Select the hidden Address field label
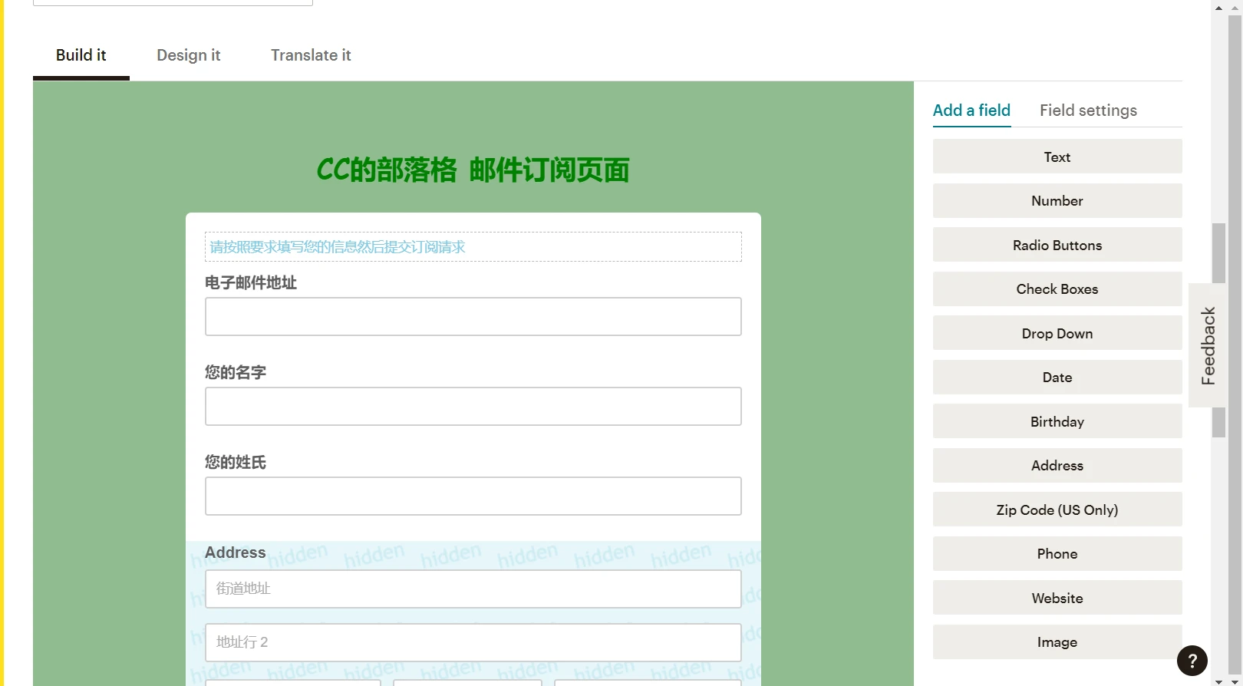This screenshot has height=686, width=1243. click(236, 552)
